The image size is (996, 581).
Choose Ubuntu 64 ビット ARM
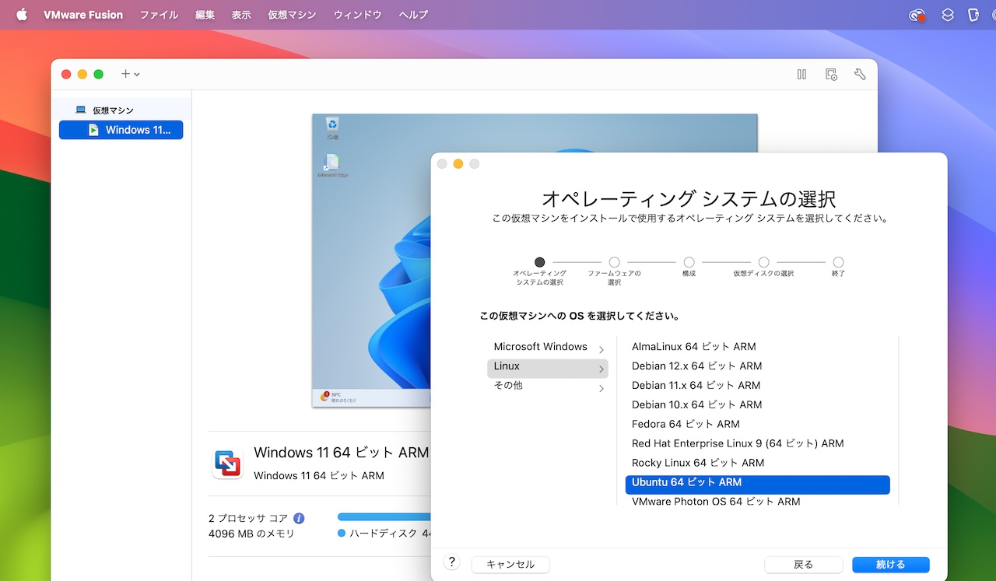coord(758,483)
